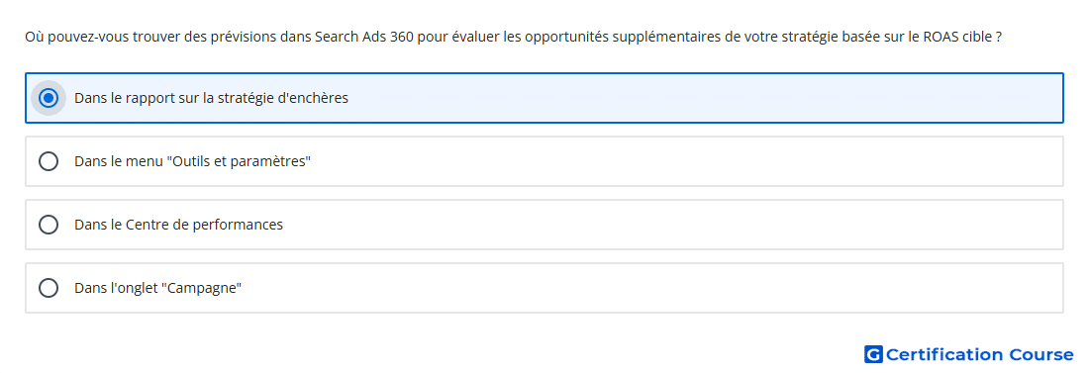Choose the "Centre de performances" radio circle

(49, 225)
